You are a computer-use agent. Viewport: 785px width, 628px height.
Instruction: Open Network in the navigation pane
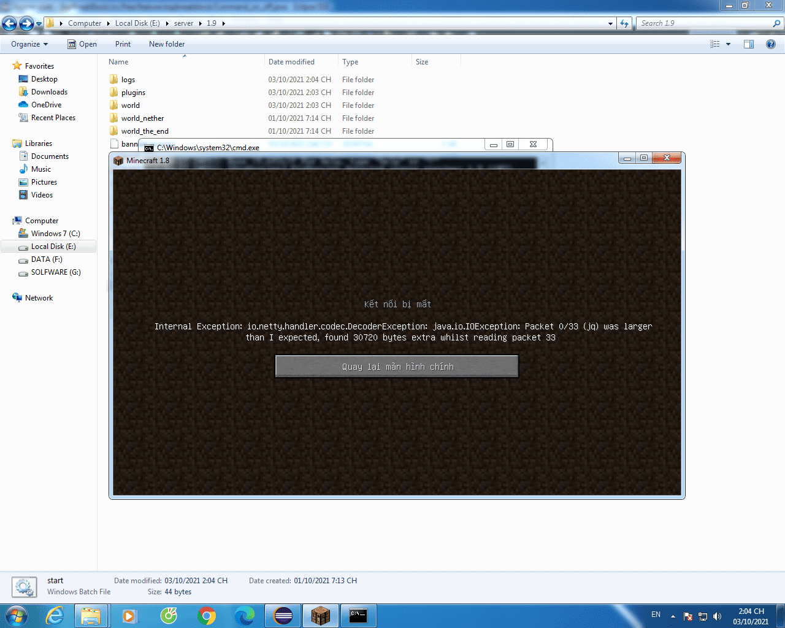39,298
